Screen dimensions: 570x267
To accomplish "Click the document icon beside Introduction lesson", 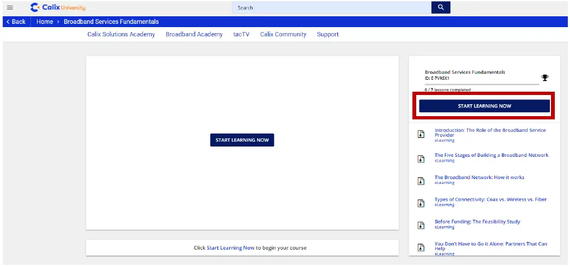I will (x=421, y=133).
